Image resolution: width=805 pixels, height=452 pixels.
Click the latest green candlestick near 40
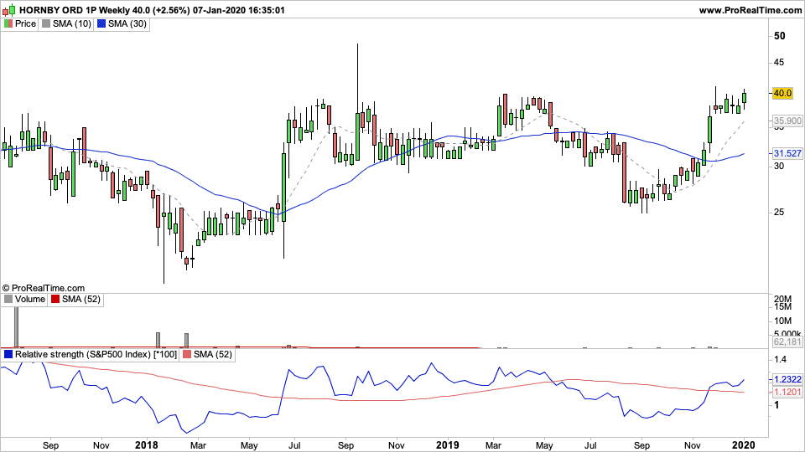pos(745,98)
